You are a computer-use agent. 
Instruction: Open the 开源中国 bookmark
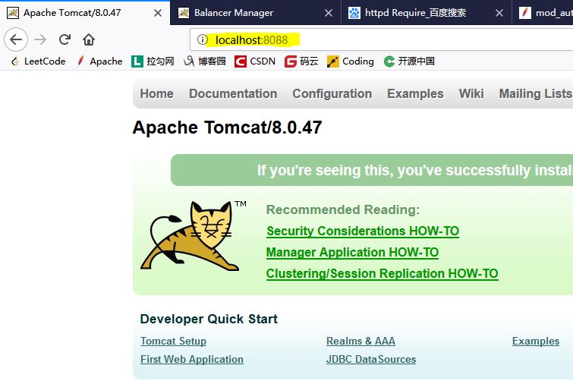pos(409,61)
